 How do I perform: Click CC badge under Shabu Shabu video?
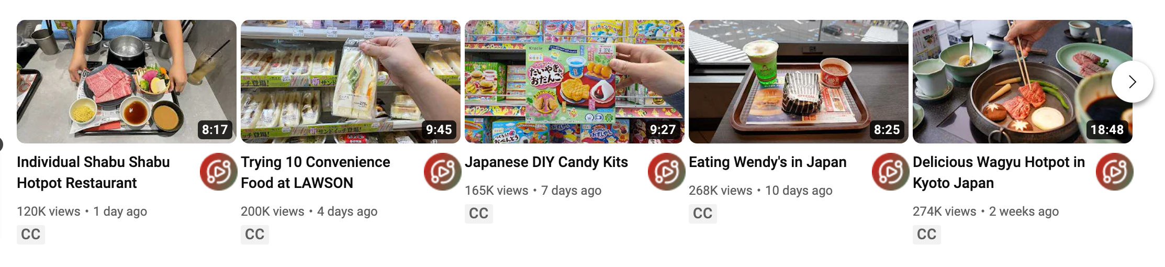(31, 234)
